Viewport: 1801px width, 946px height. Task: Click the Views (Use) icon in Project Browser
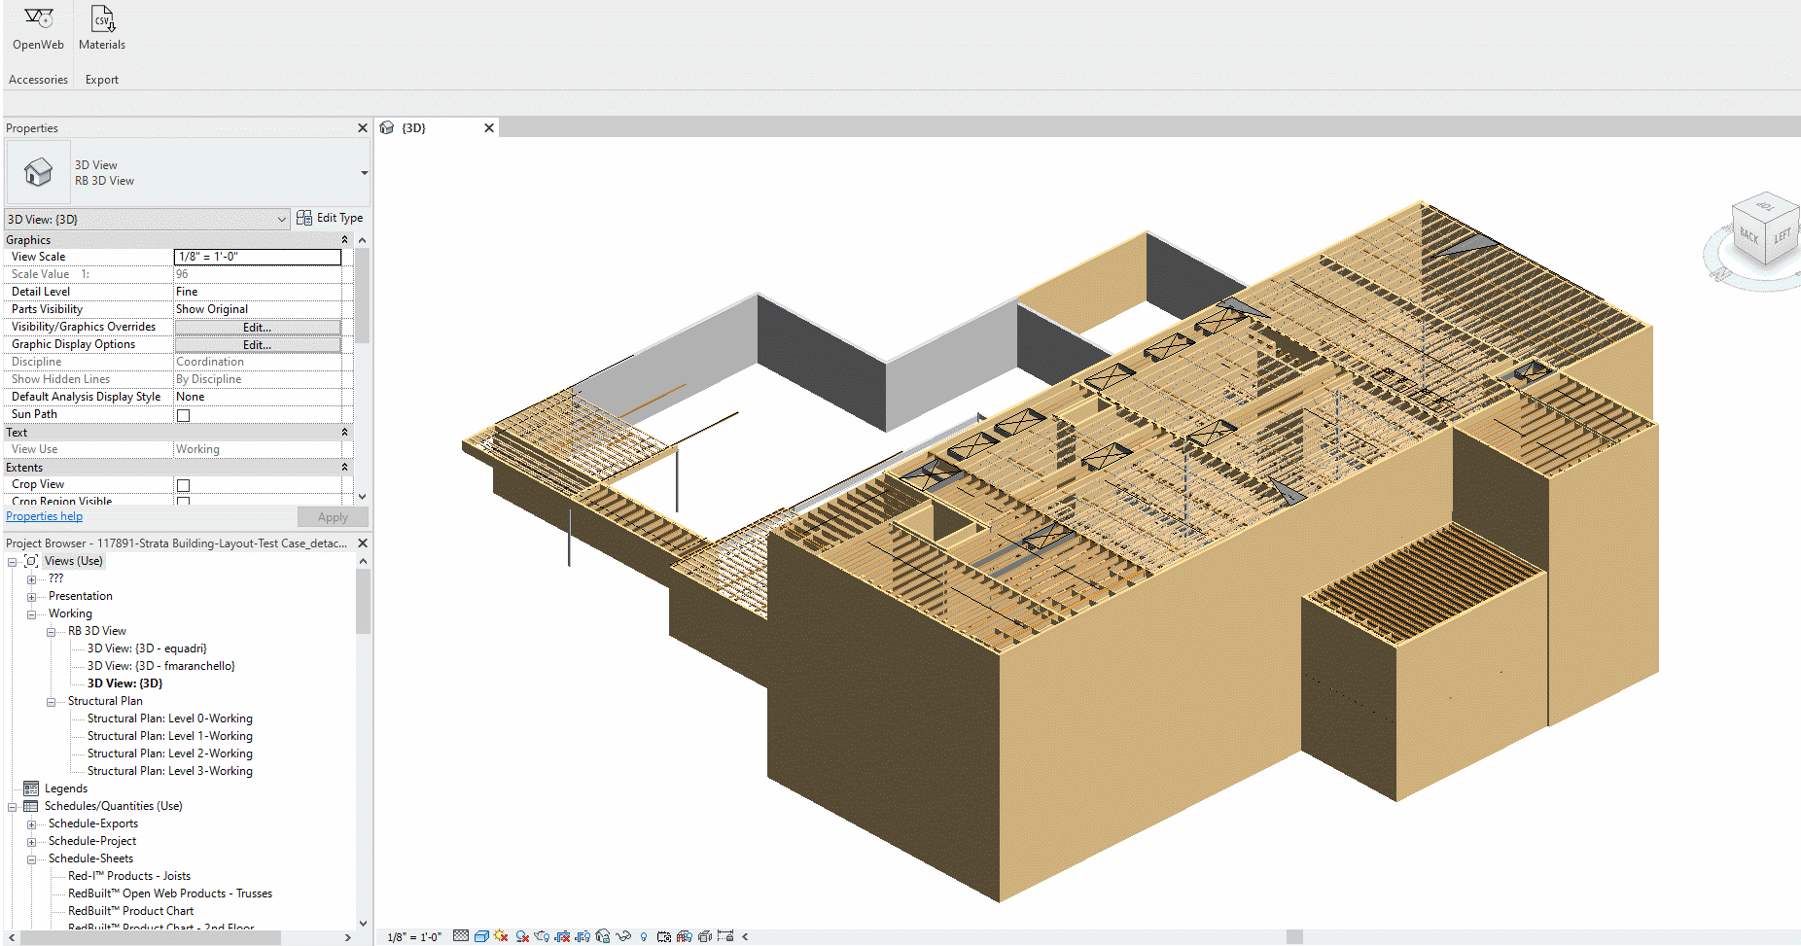(31, 561)
